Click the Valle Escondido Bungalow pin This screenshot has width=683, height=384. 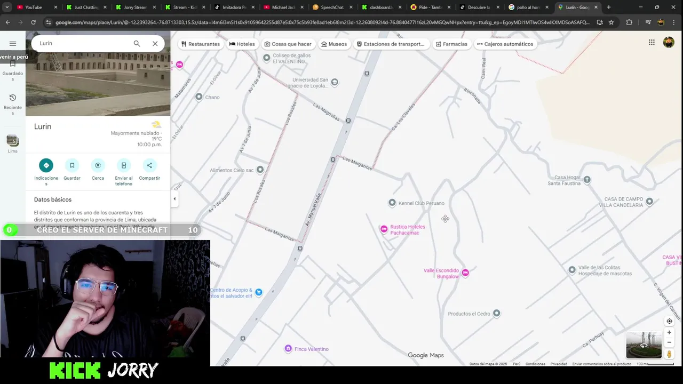465,273
